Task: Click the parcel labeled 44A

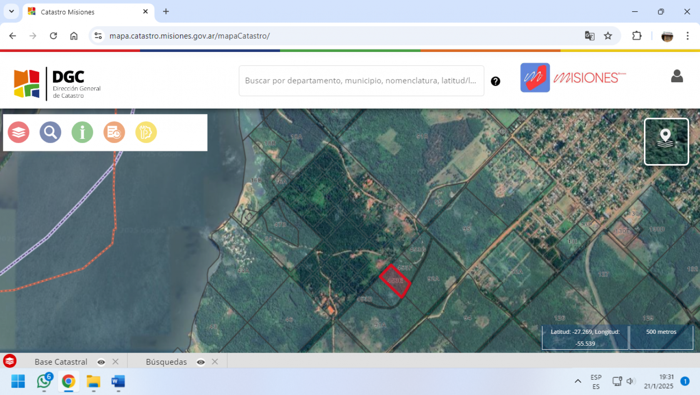Action: click(243, 271)
